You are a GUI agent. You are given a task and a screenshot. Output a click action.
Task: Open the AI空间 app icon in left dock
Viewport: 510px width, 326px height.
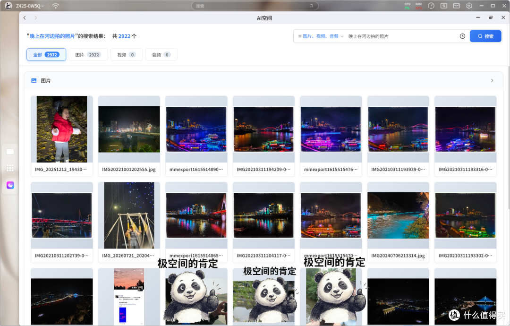(10, 185)
